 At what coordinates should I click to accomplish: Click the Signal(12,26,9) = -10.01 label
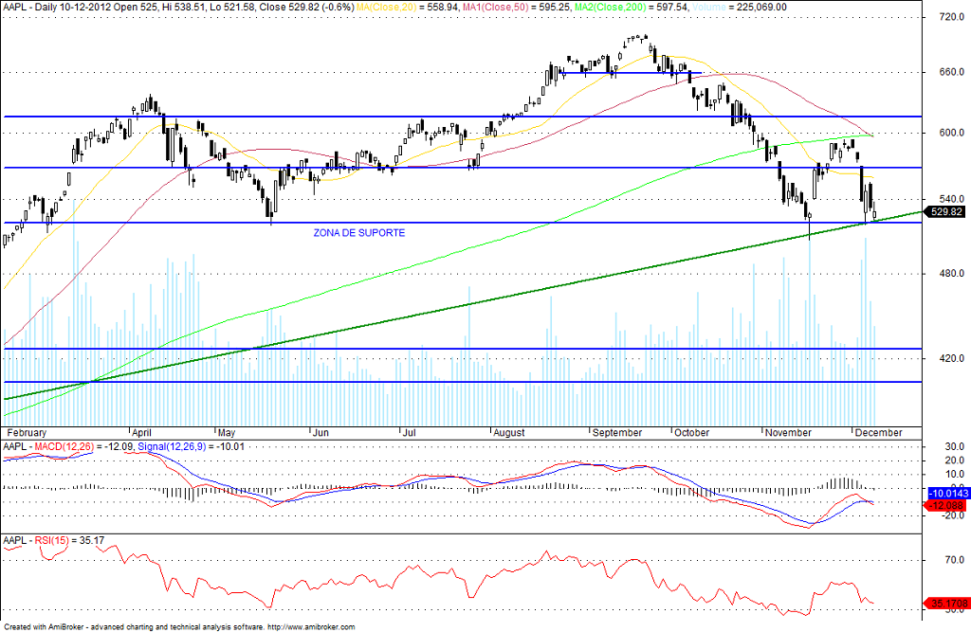[x=191, y=446]
